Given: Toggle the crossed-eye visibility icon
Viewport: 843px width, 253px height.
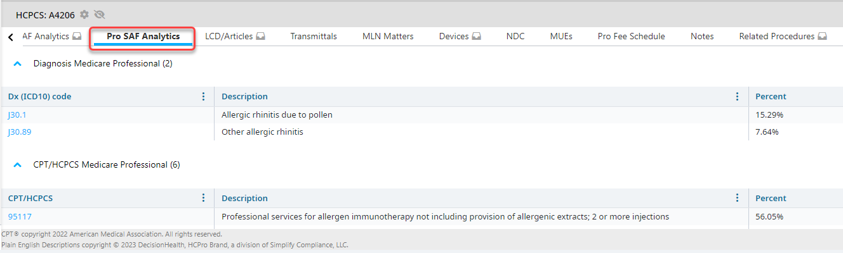Looking at the screenshot, I should tap(99, 15).
